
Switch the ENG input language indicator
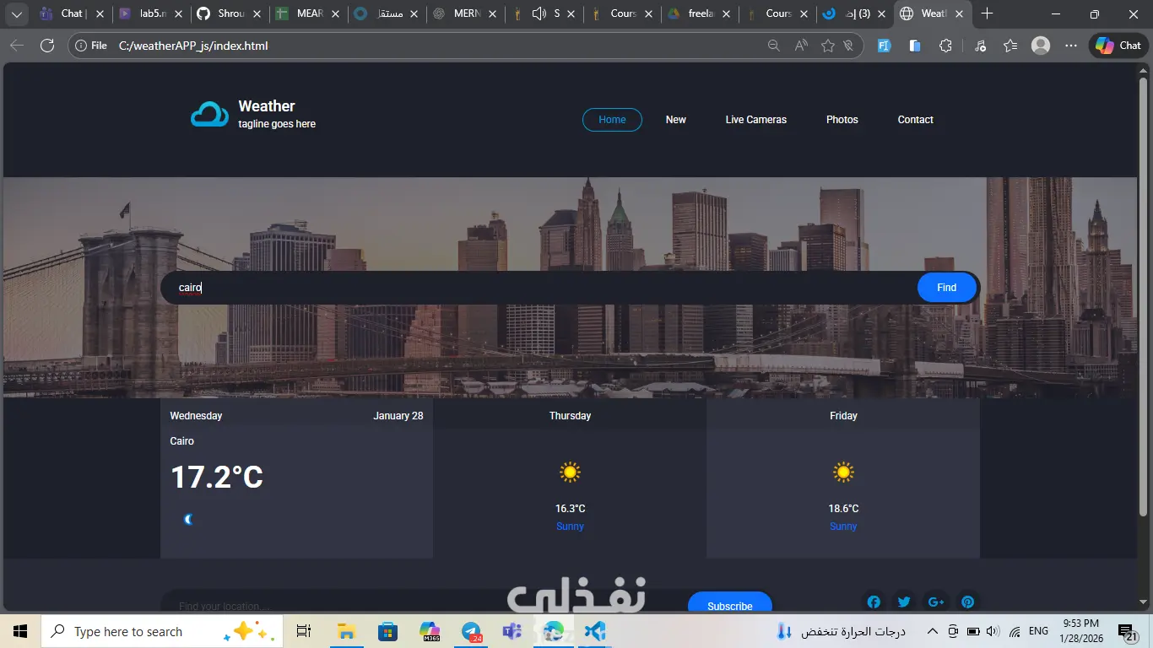click(1038, 631)
